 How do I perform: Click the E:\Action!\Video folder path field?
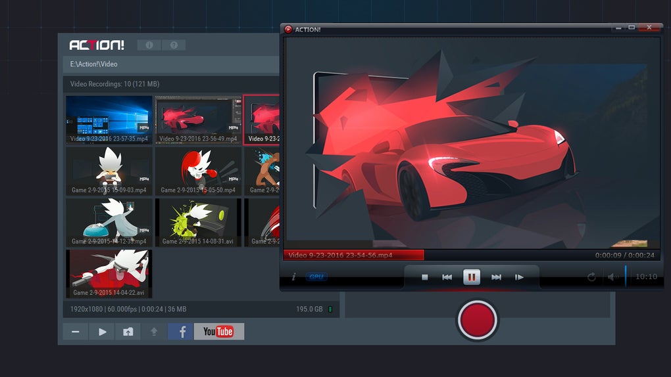point(171,64)
